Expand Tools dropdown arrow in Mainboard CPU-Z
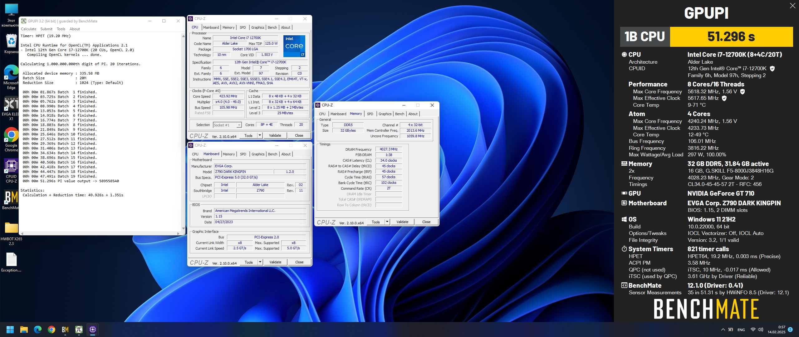 click(x=260, y=262)
